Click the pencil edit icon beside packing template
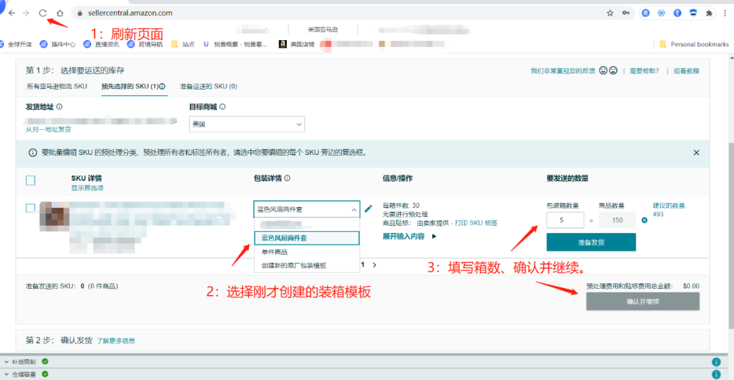Image resolution: width=734 pixels, height=380 pixels. point(368,209)
